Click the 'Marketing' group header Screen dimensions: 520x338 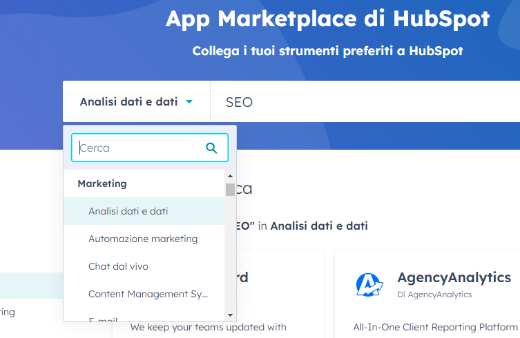(x=102, y=183)
